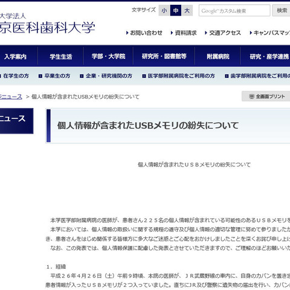Image resolution: width=290 pixels, height=290 pixels.
Task: Open the 交通アクセス link
Action: coord(225,33)
